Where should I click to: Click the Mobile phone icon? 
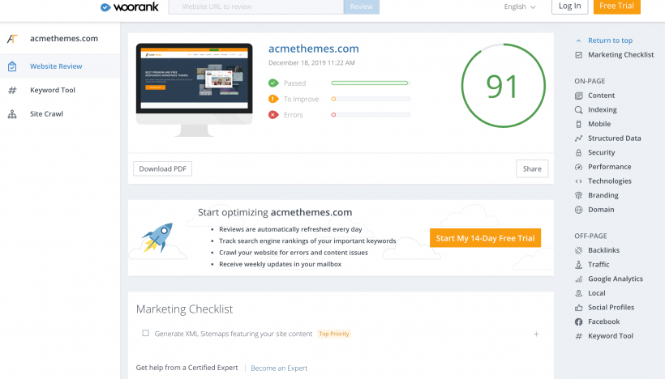[578, 124]
